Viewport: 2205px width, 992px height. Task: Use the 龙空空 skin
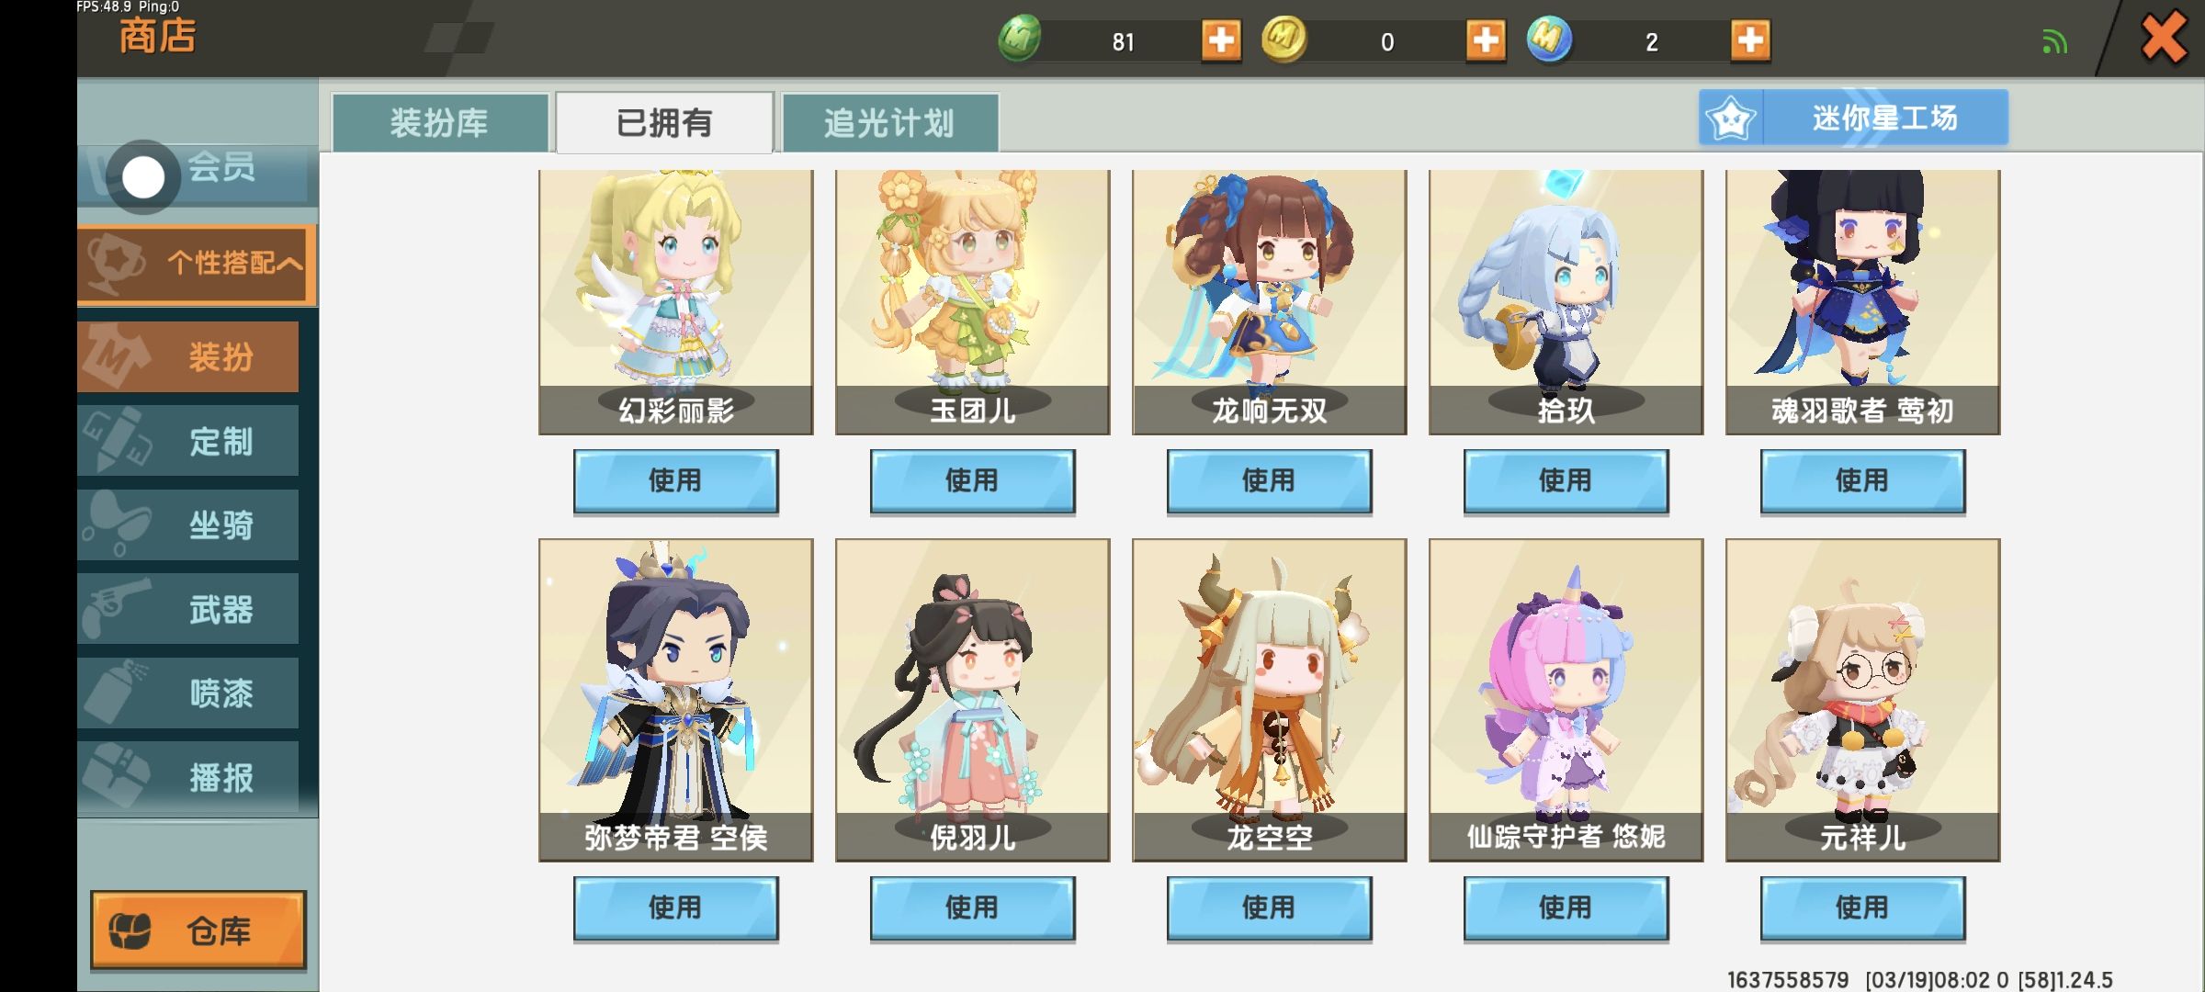pyautogui.click(x=1269, y=907)
